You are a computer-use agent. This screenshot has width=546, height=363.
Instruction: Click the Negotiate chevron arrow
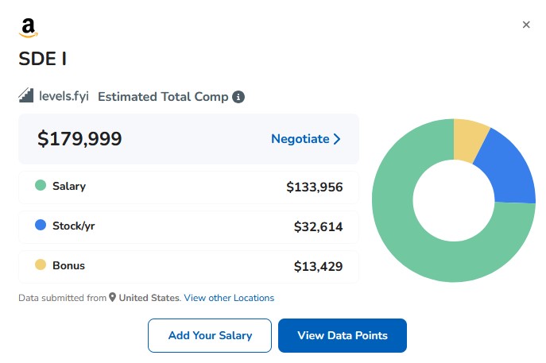[x=337, y=139]
